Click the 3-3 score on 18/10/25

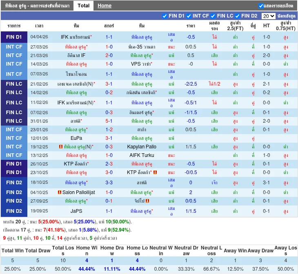tap(109, 183)
